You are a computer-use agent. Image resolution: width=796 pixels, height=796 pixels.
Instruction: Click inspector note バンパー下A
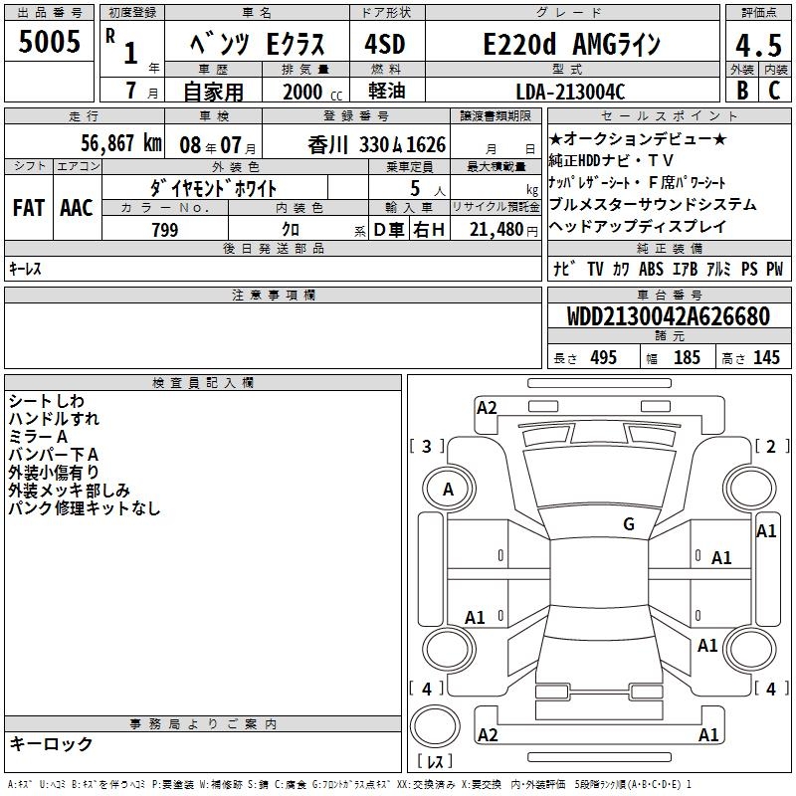(x=54, y=455)
